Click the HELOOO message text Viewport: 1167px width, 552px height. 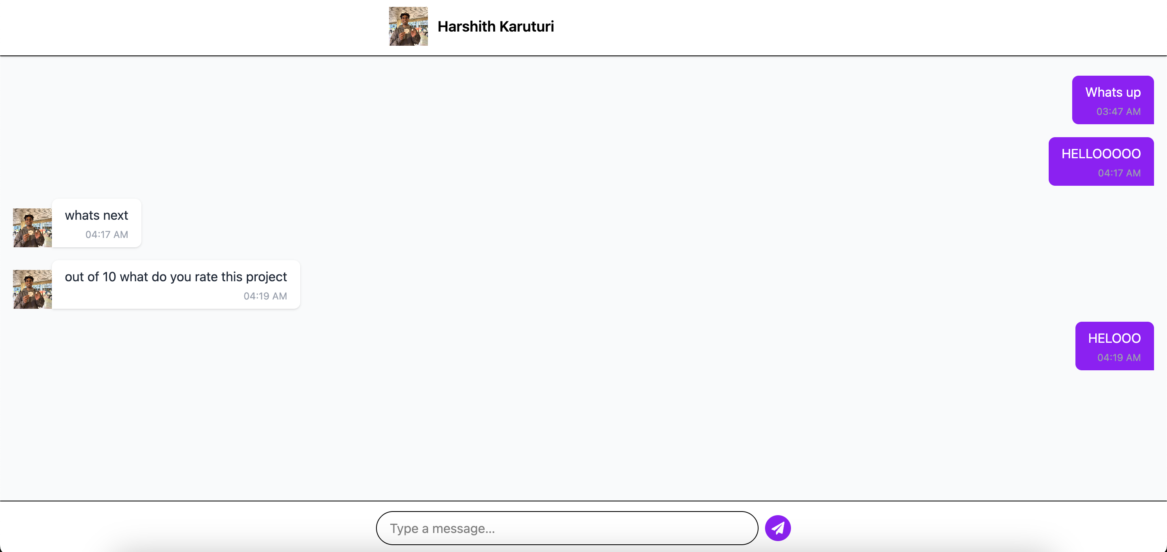tap(1114, 338)
